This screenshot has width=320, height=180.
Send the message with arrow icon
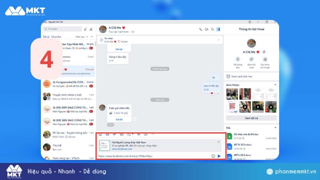[219, 156]
